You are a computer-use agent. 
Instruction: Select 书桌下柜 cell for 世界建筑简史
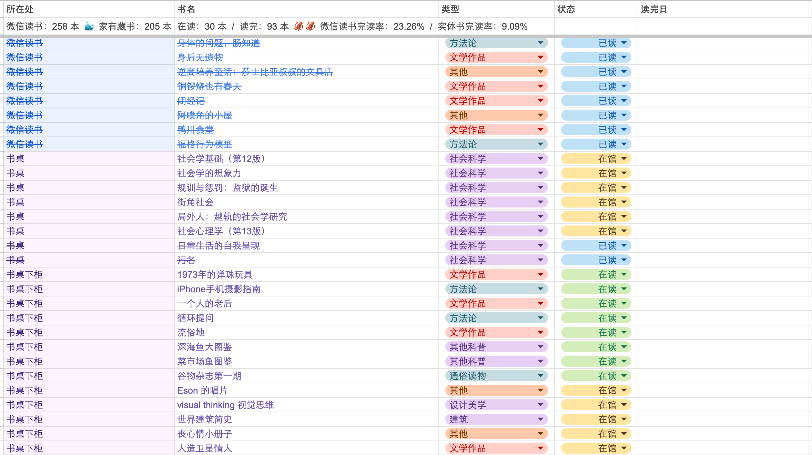pyautogui.click(x=24, y=419)
